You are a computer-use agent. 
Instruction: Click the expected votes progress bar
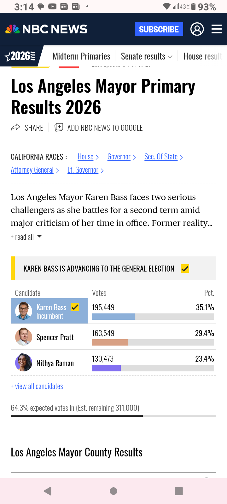(x=113, y=416)
